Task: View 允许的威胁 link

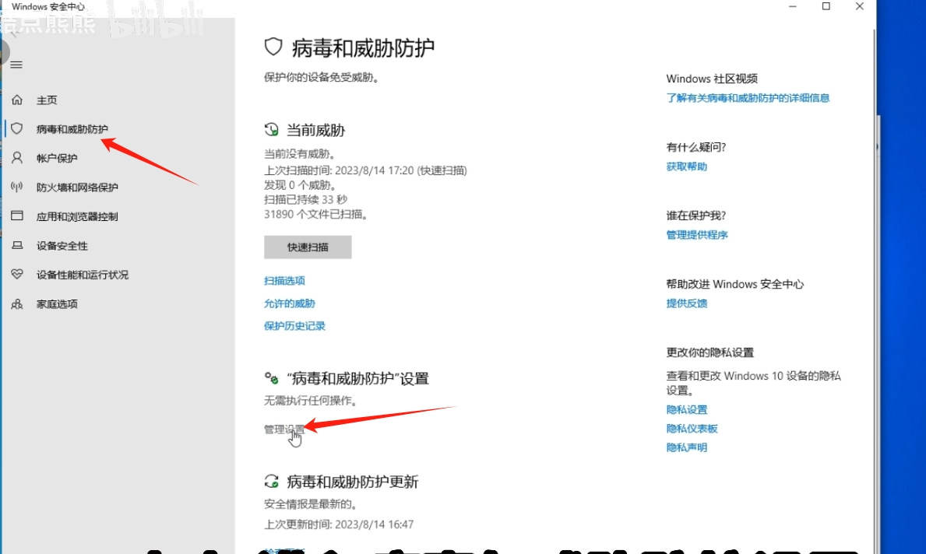Action: point(290,303)
